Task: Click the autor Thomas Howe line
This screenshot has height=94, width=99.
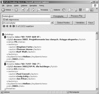Action: click(25, 49)
